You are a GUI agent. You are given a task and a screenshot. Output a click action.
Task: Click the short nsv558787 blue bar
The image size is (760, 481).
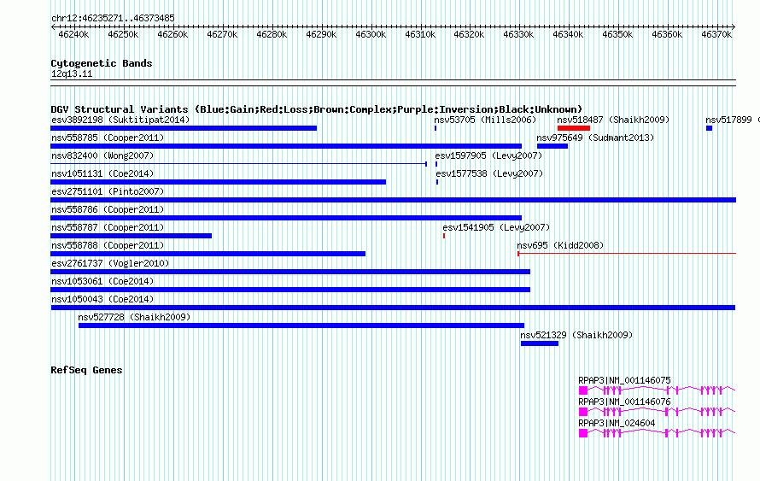(x=131, y=236)
